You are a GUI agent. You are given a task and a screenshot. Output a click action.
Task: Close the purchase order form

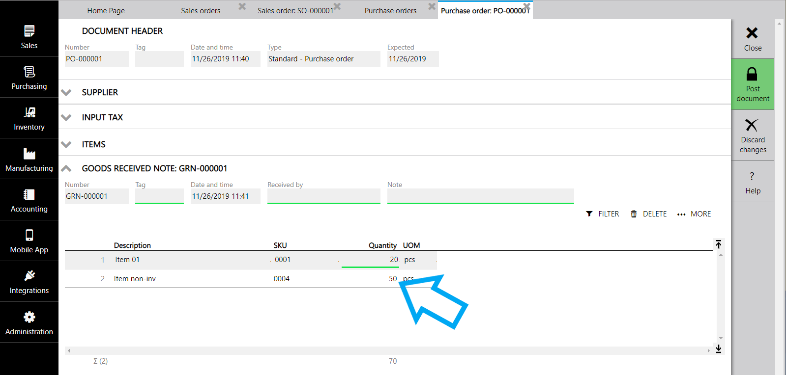click(753, 39)
